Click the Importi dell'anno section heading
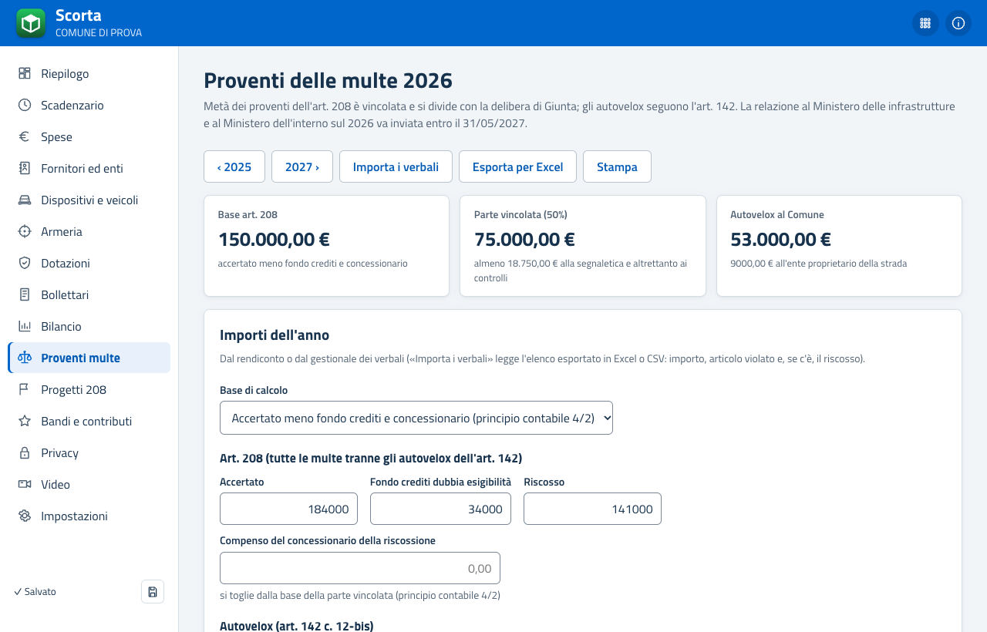This screenshot has height=632, width=987. 275,335
